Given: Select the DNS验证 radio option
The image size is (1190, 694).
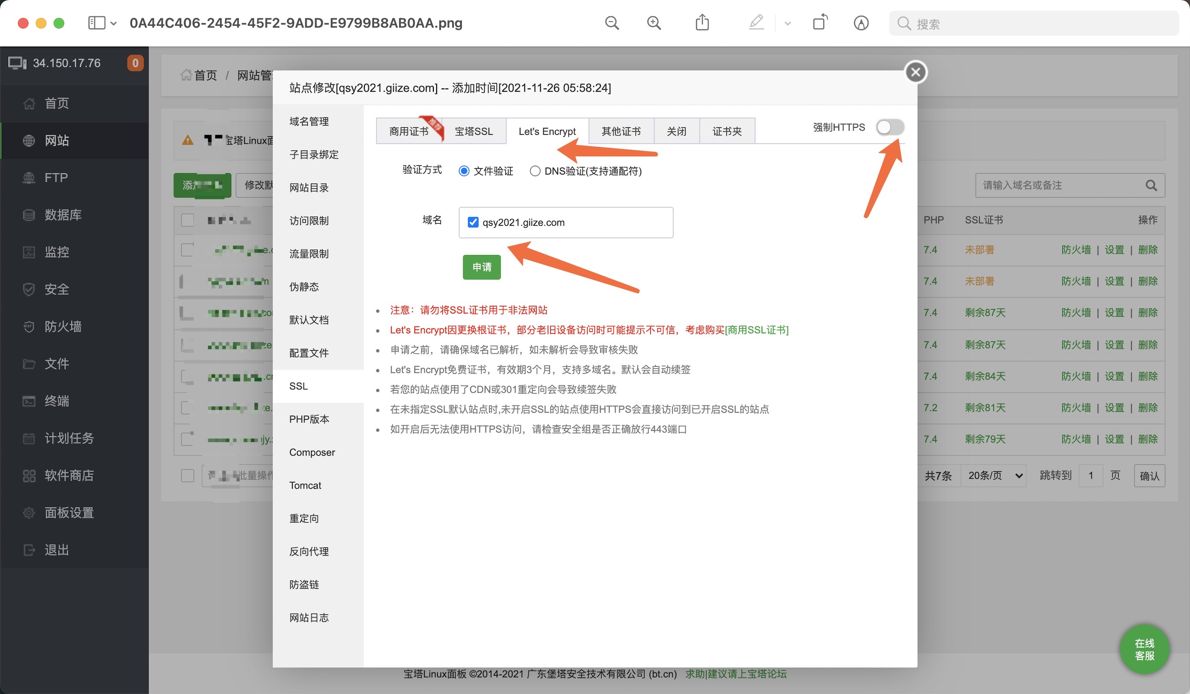Looking at the screenshot, I should tap(535, 171).
